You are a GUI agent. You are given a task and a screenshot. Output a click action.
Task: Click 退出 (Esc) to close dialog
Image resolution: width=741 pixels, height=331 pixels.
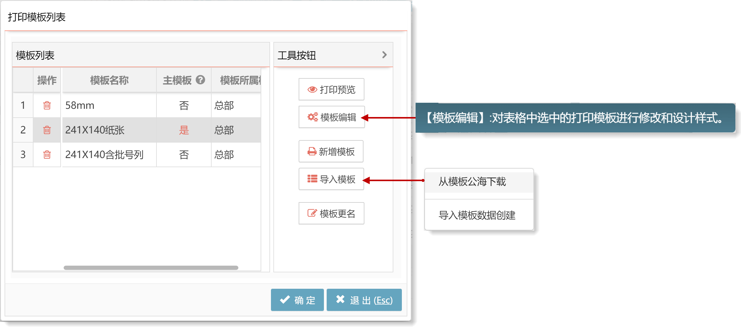tap(364, 300)
